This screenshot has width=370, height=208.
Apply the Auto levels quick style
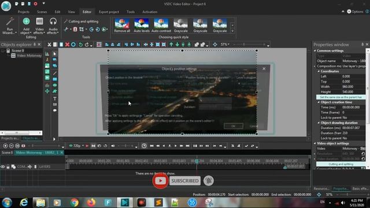pyautogui.click(x=142, y=25)
